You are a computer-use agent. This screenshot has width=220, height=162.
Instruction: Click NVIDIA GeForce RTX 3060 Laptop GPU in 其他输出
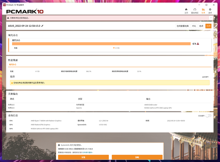(158, 108)
